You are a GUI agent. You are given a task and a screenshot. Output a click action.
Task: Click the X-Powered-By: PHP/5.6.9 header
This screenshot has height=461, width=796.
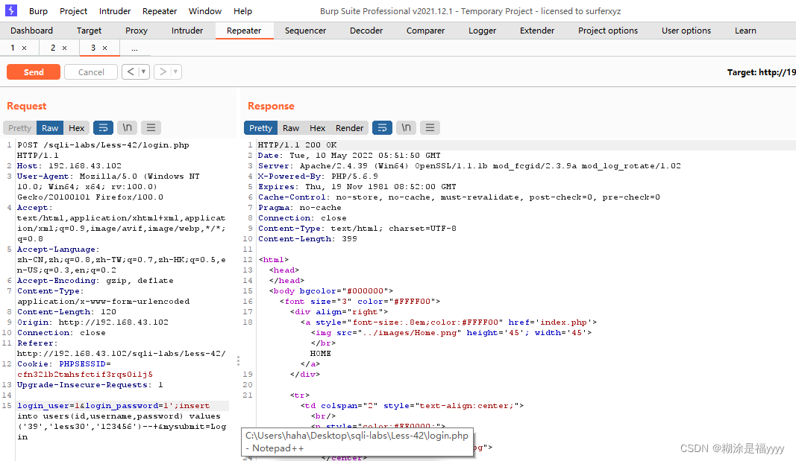pyautogui.click(x=318, y=177)
